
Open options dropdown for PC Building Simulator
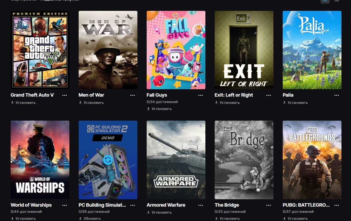(133, 205)
